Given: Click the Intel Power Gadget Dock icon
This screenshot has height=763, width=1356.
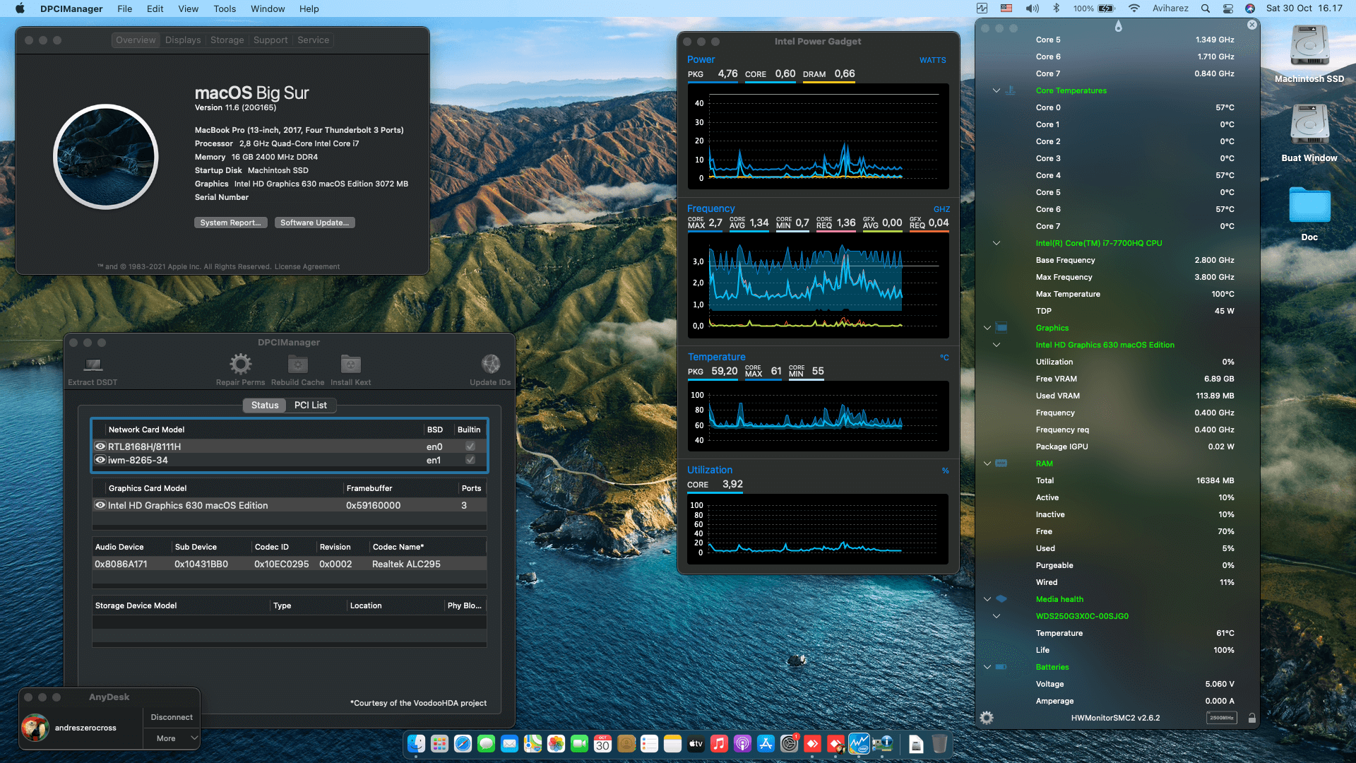Looking at the screenshot, I should point(859,743).
